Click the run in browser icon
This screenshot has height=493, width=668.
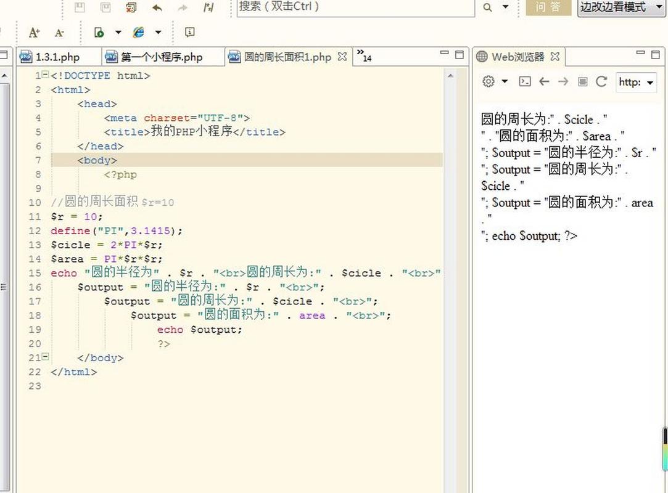coord(99,33)
